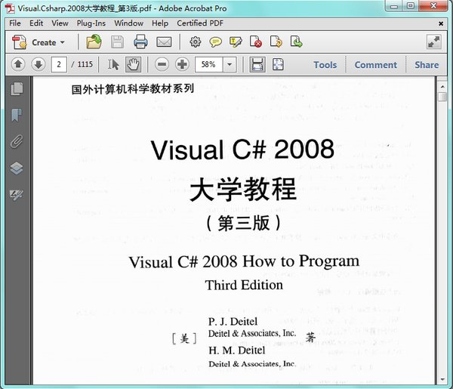Show the Bookmarks panel
The height and width of the screenshot is (389, 453).
point(17,115)
